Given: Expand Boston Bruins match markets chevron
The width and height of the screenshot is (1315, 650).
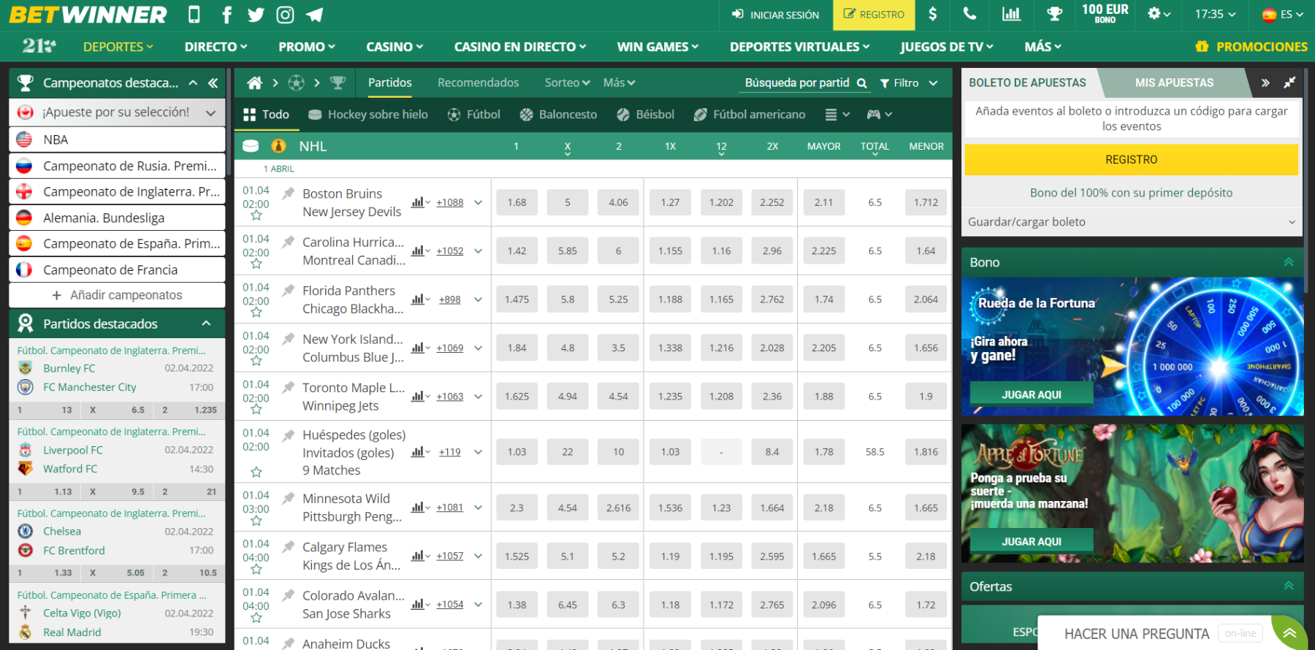Looking at the screenshot, I should click(479, 202).
